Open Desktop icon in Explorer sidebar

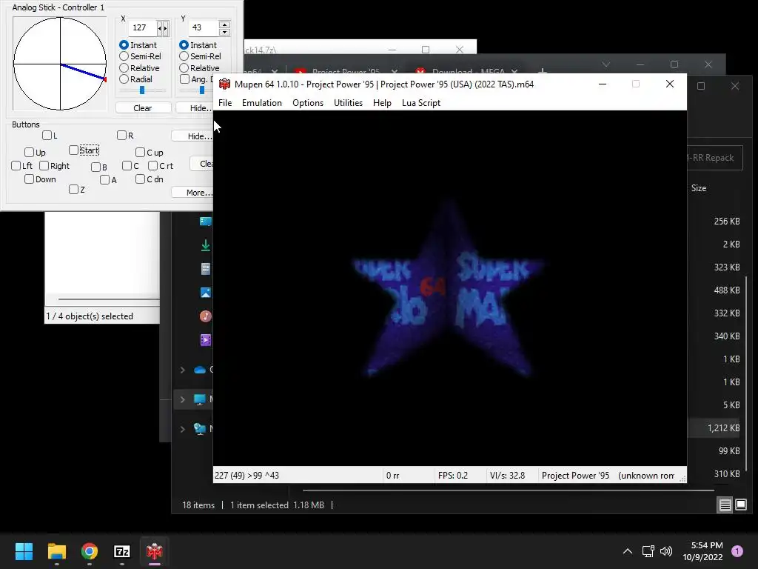click(206, 222)
